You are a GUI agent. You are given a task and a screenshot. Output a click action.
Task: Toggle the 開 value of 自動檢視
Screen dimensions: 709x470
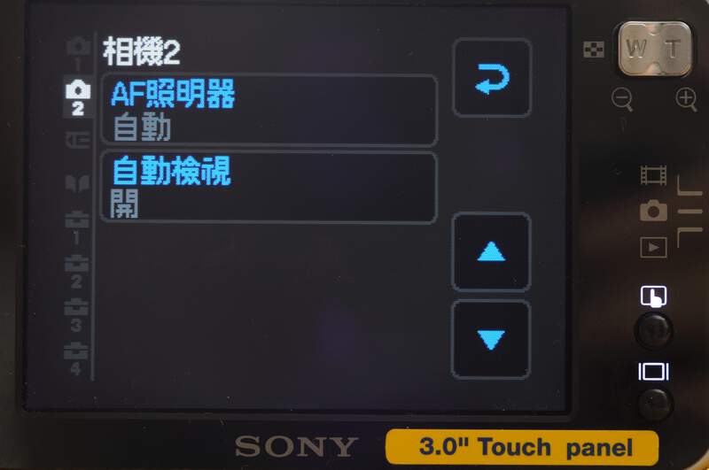pyautogui.click(x=125, y=204)
